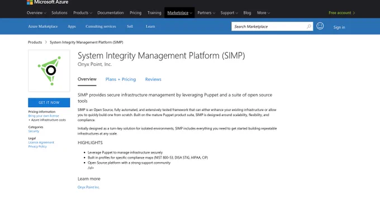Image resolution: width=380 pixels, height=204 pixels.
Task: Click Sign in
Action: [x=339, y=27]
